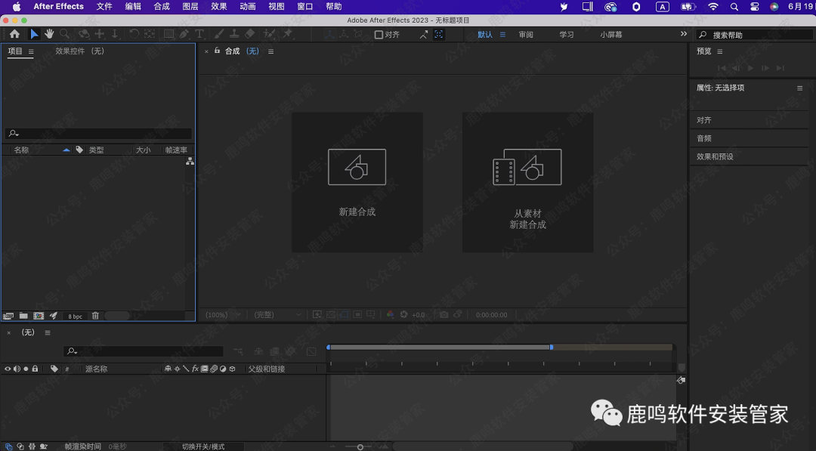Click the trash icon in the Project panel

[95, 315]
